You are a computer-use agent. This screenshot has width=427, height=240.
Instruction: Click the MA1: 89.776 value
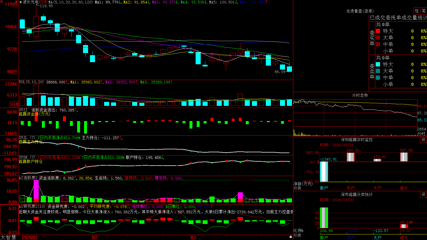click(108, 2)
